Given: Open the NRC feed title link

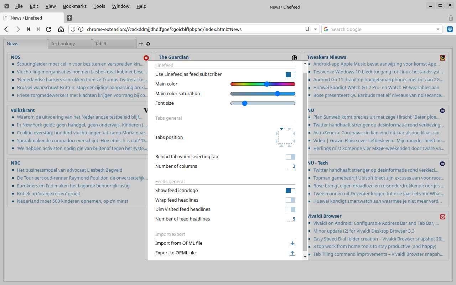Looking at the screenshot, I should (15, 163).
